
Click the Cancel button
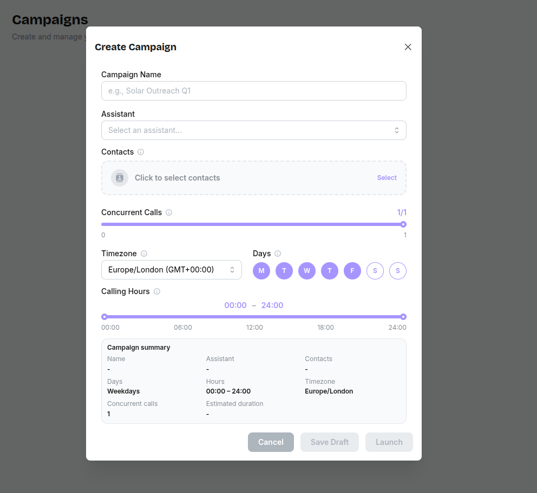pyautogui.click(x=271, y=442)
